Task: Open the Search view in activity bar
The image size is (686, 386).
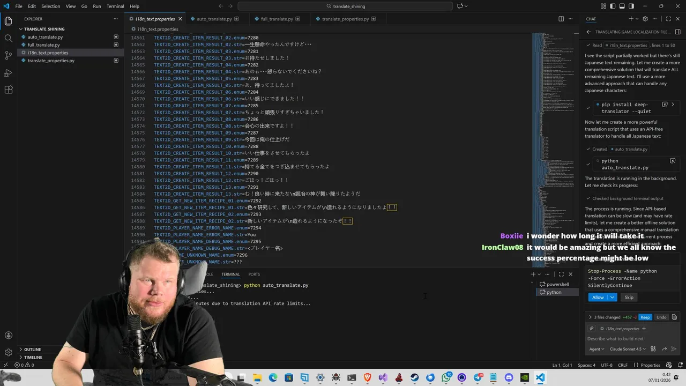Action: [8, 38]
